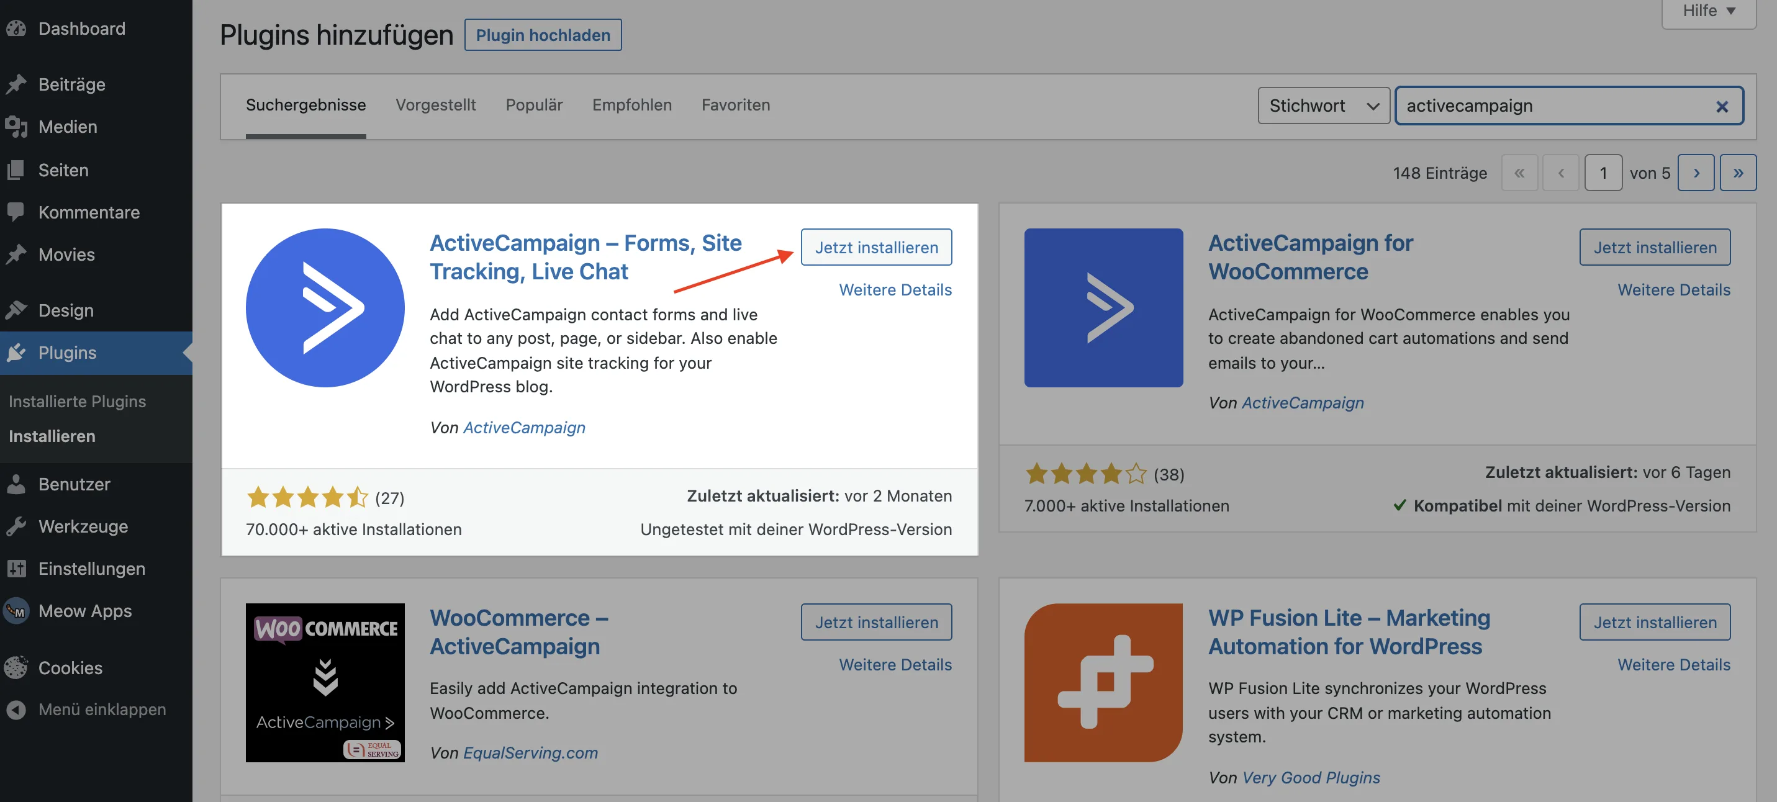Viewport: 1777px width, 802px height.
Task: Go to next results page arrow
Action: click(1696, 173)
